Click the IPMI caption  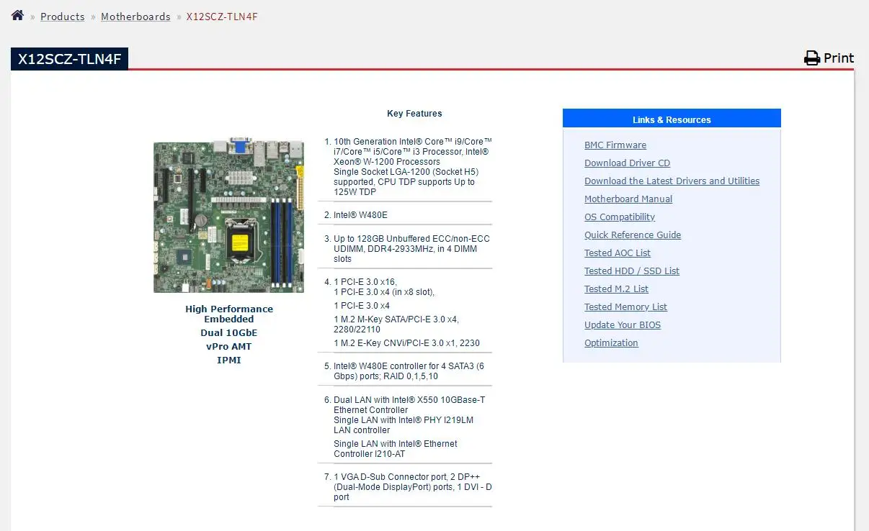[x=229, y=360]
